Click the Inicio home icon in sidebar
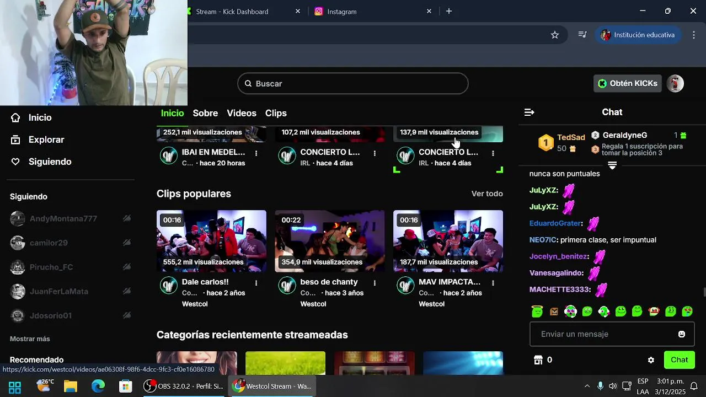The width and height of the screenshot is (706, 397). tap(15, 117)
